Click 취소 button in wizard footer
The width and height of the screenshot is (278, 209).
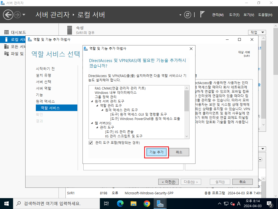pyautogui.click(x=242, y=182)
